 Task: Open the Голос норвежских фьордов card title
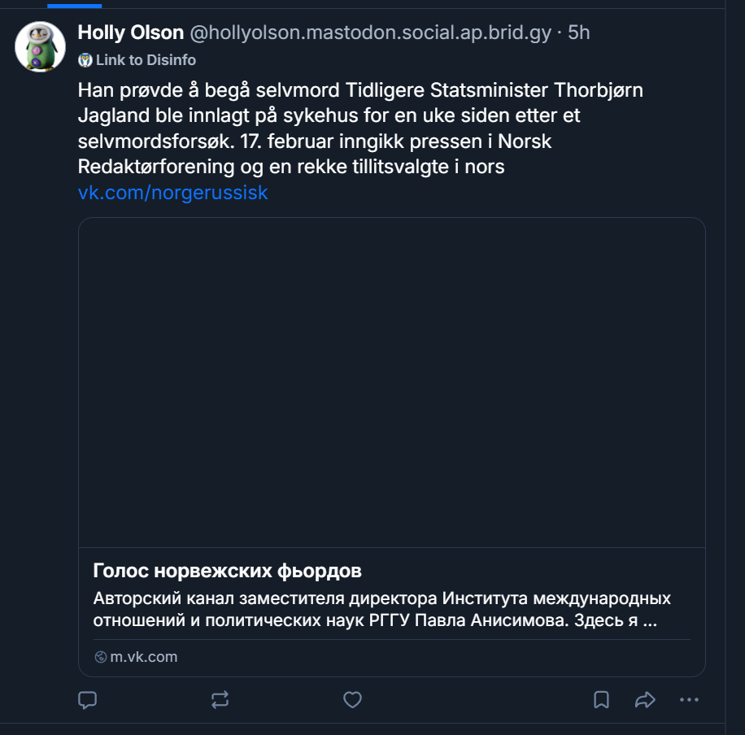[x=228, y=570]
